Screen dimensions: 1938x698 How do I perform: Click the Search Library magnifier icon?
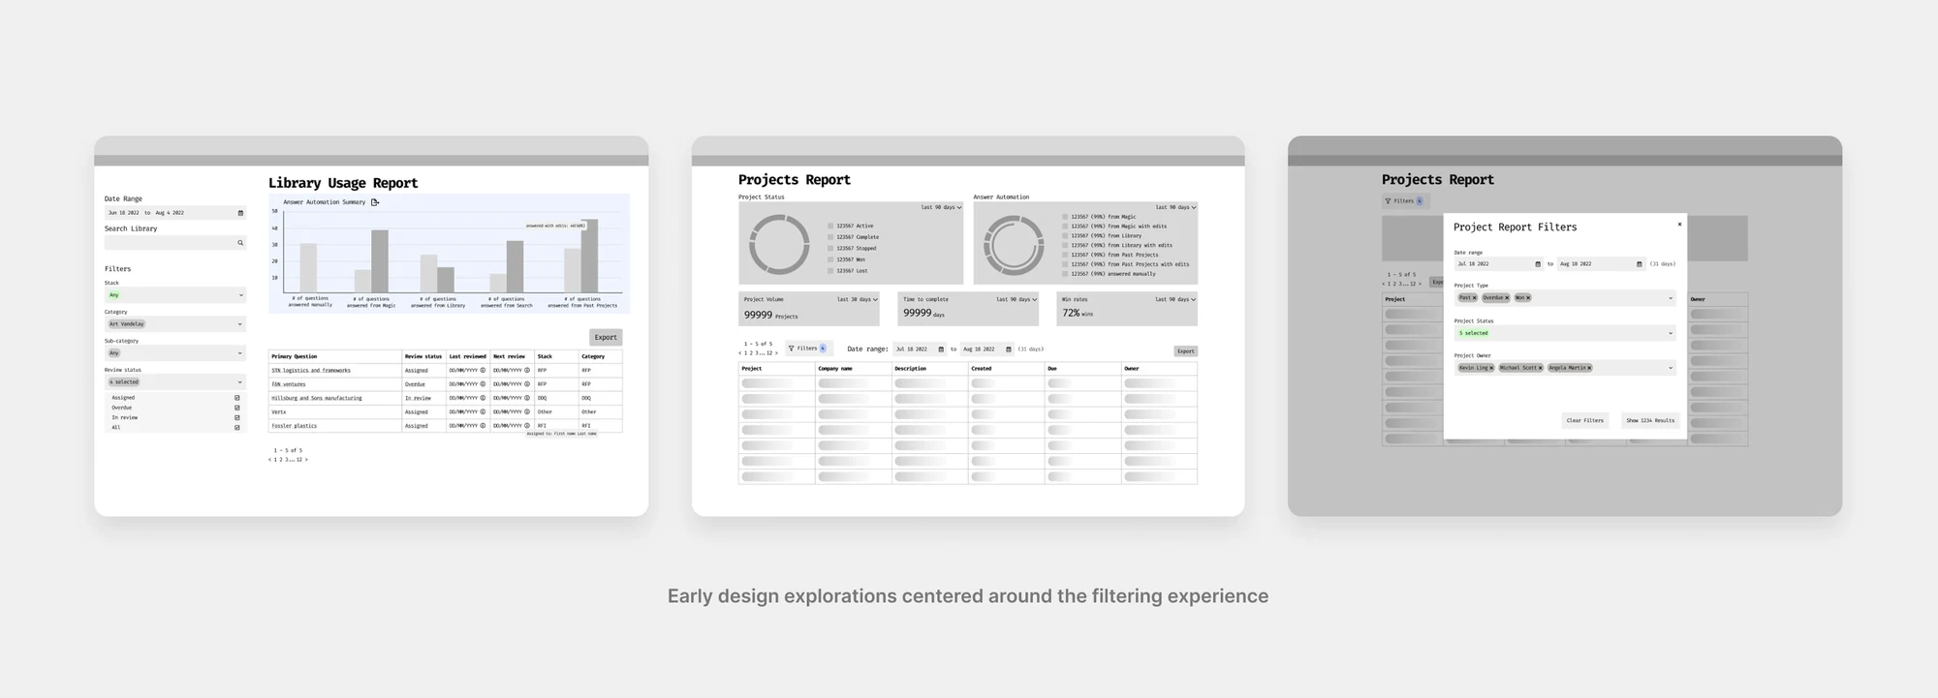pyautogui.click(x=240, y=243)
